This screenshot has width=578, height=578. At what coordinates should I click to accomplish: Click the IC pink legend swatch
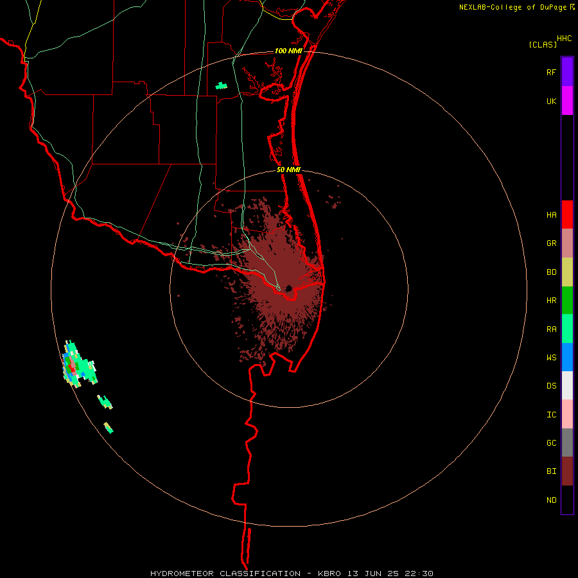[x=567, y=414]
